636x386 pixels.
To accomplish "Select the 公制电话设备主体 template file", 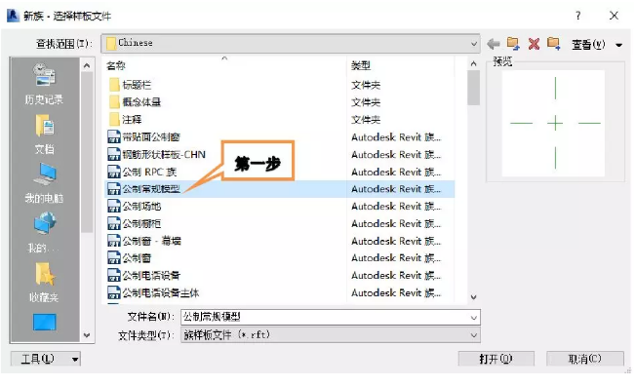I will [x=153, y=292].
